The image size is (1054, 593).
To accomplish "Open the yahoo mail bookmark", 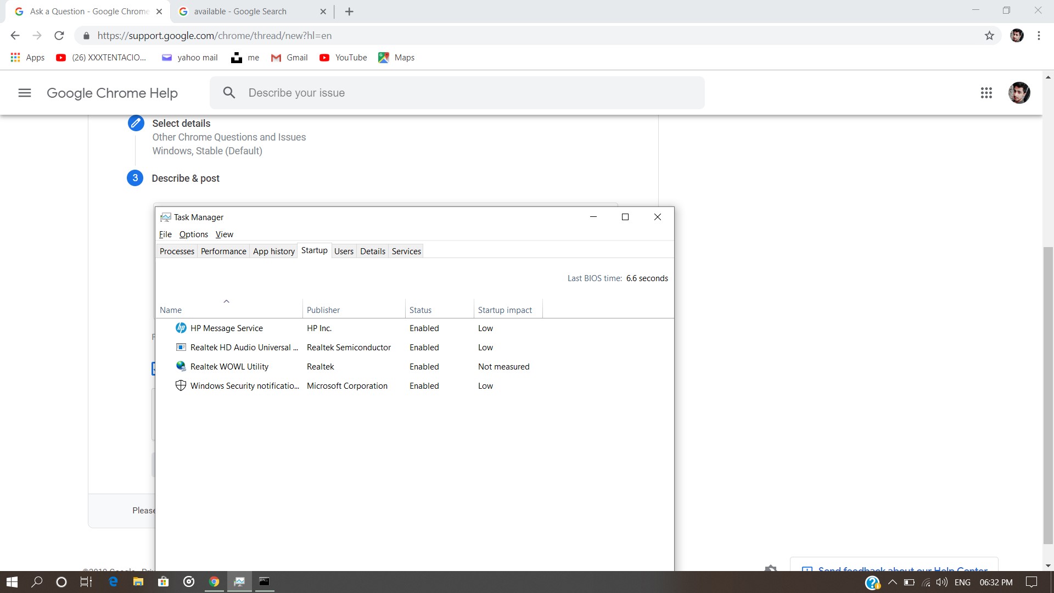I will coord(189,58).
